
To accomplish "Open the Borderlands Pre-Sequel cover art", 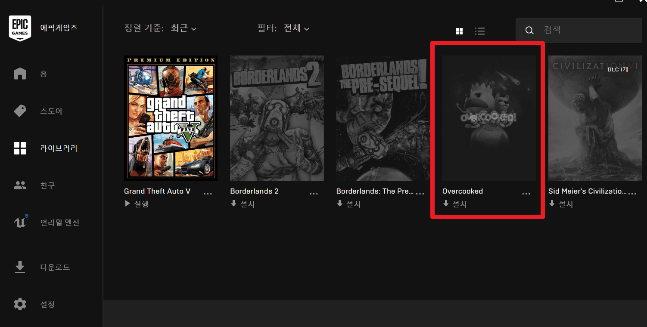I will [383, 118].
